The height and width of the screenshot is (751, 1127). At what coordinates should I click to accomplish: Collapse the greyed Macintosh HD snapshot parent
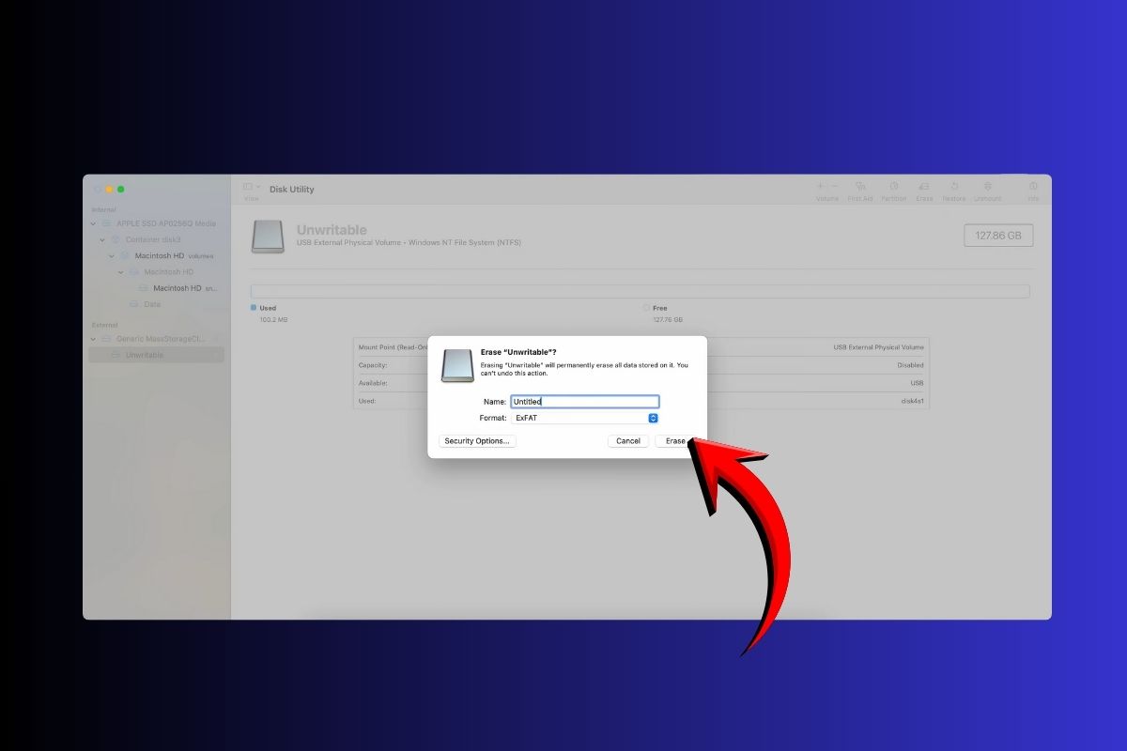pos(121,272)
